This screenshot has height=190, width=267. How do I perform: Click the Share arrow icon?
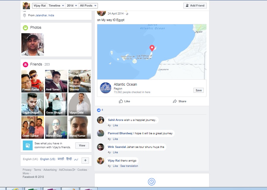(175, 101)
